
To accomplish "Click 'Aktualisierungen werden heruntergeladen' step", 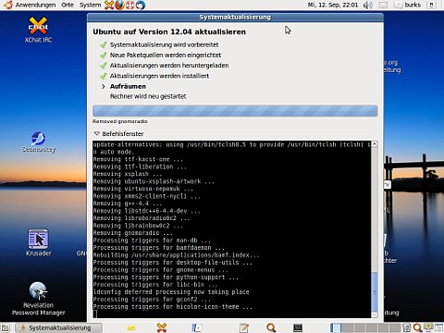I will pyautogui.click(x=169, y=66).
